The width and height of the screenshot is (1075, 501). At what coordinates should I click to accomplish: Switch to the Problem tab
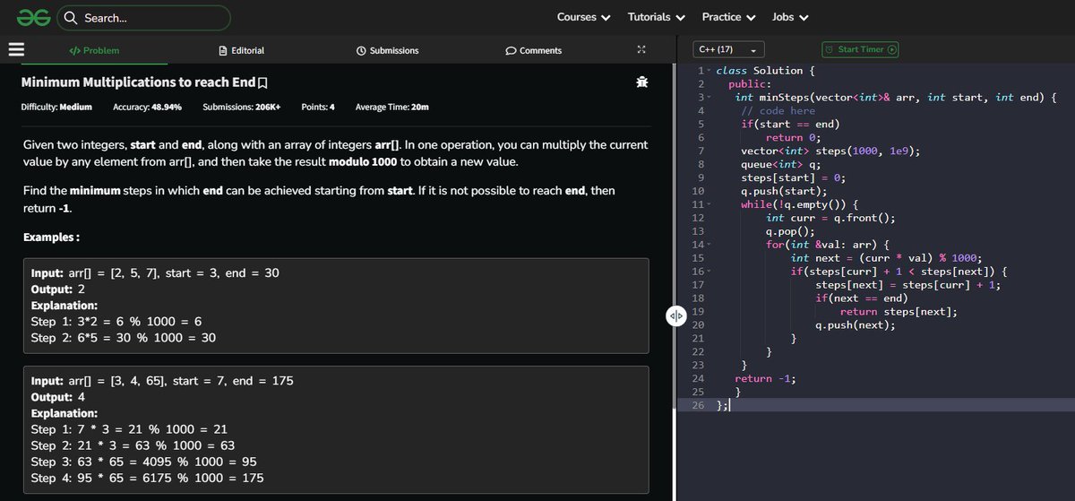[94, 50]
